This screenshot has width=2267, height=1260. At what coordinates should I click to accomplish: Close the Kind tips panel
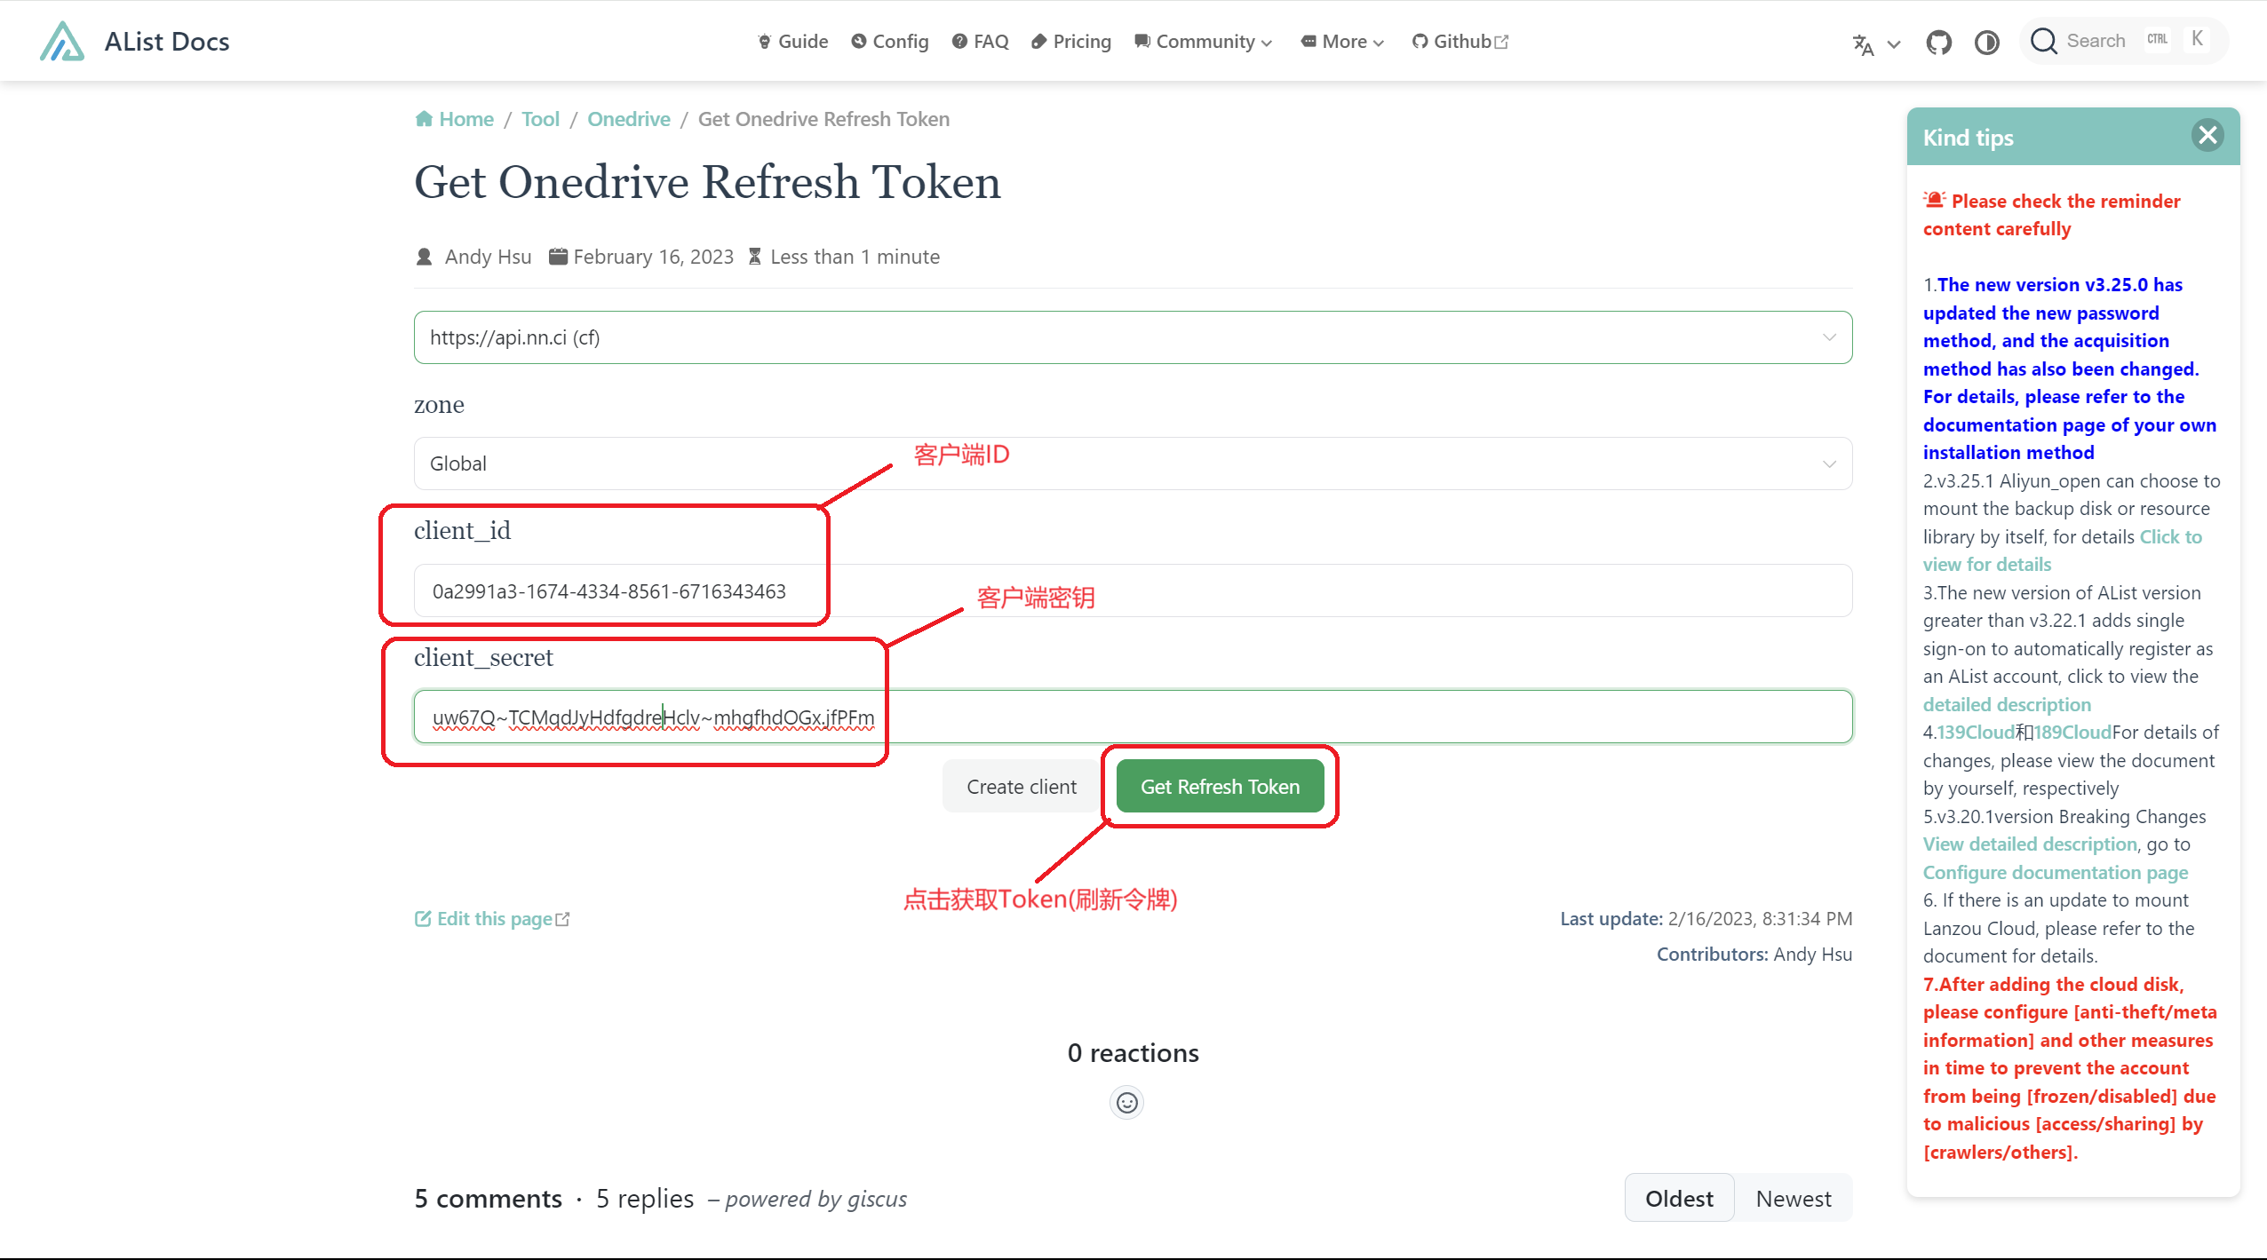click(2207, 135)
